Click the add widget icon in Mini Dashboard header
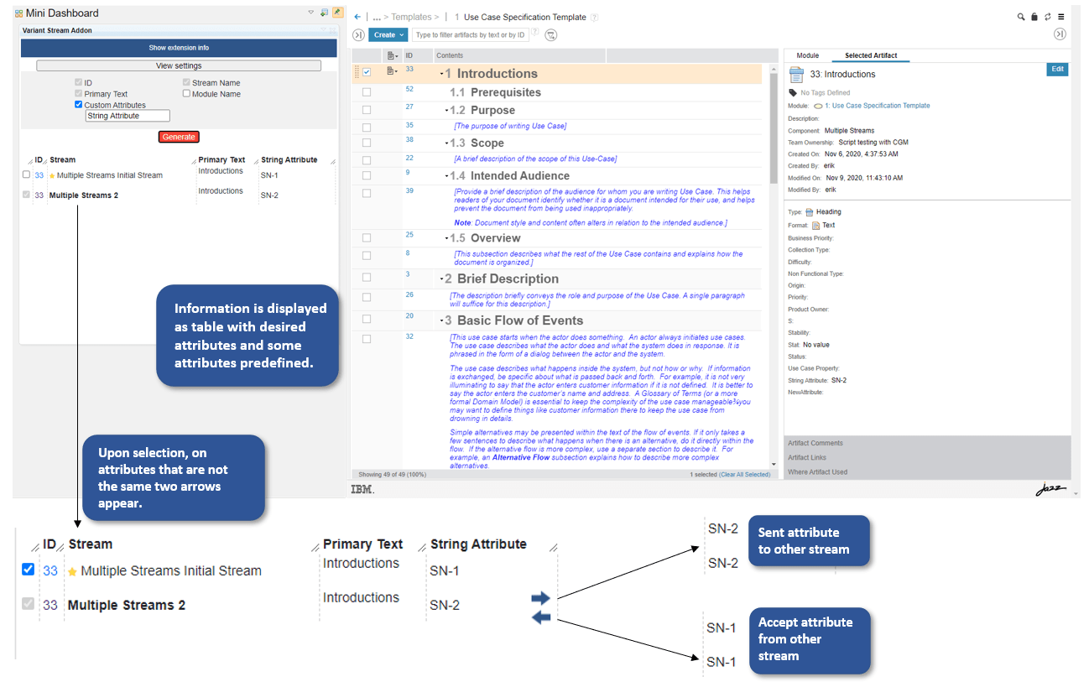The height and width of the screenshot is (682, 1089). point(325,13)
